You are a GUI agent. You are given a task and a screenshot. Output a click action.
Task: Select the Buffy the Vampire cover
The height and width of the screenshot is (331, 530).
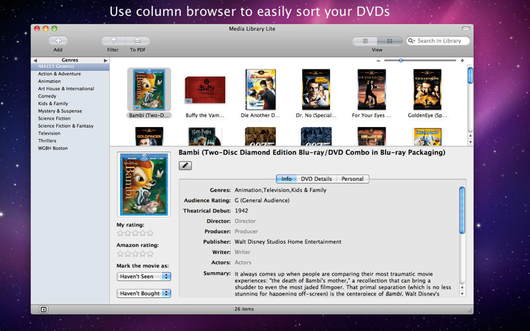point(205,90)
